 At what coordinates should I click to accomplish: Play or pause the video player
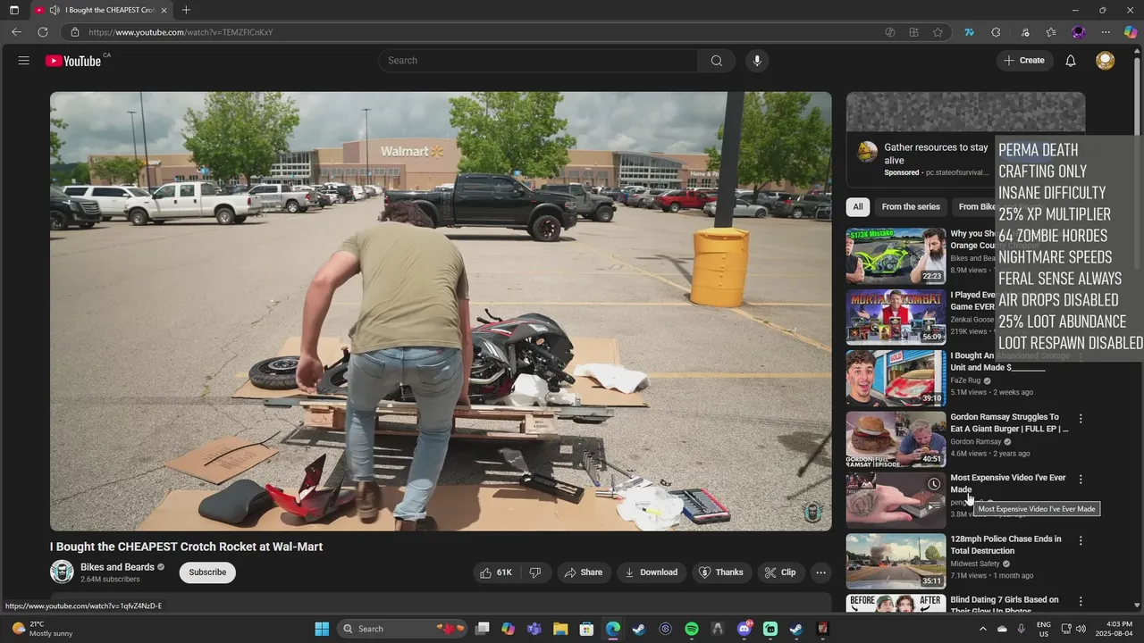441,311
